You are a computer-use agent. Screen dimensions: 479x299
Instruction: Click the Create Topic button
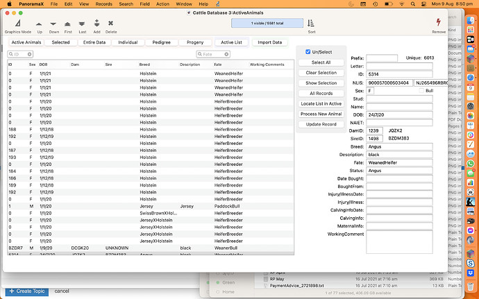point(27,291)
